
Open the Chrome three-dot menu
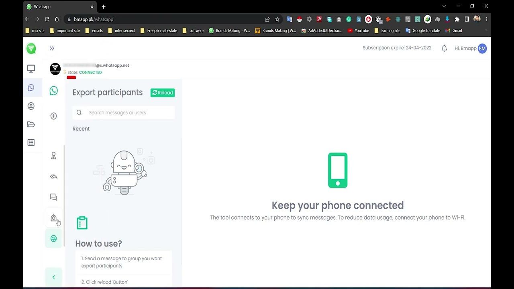[487, 19]
